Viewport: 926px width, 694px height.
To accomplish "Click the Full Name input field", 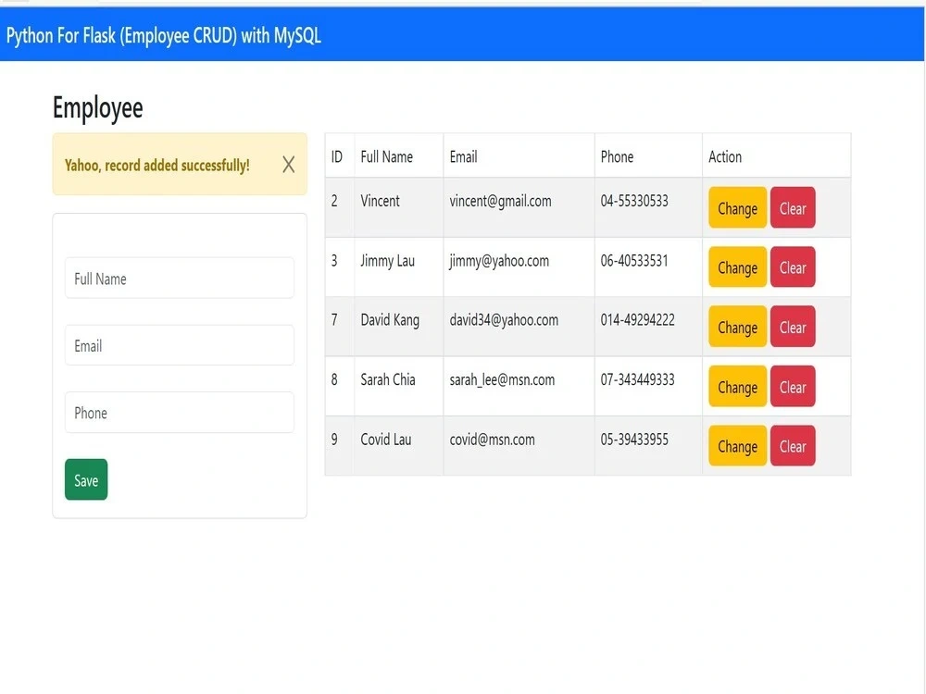I will [x=179, y=278].
